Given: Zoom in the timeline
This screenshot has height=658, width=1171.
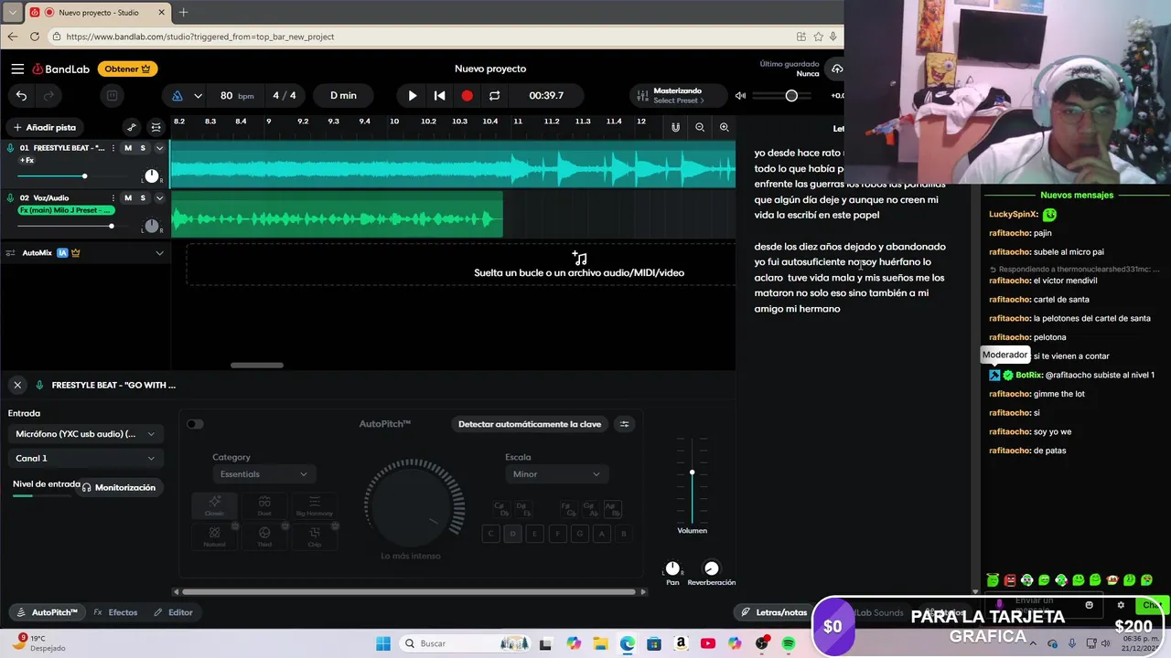Looking at the screenshot, I should pyautogui.click(x=724, y=127).
